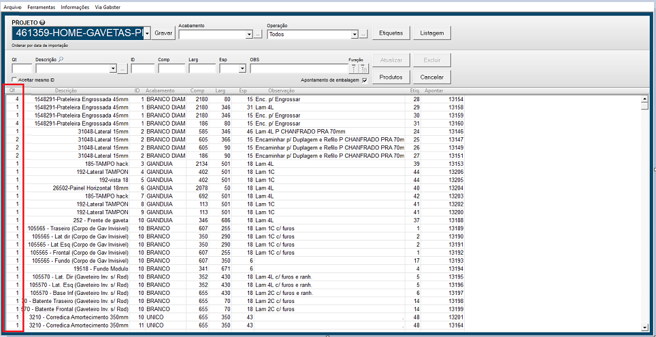Click the Etiq. column header
Image resolution: width=656 pixels, height=337 pixels.
[414, 90]
